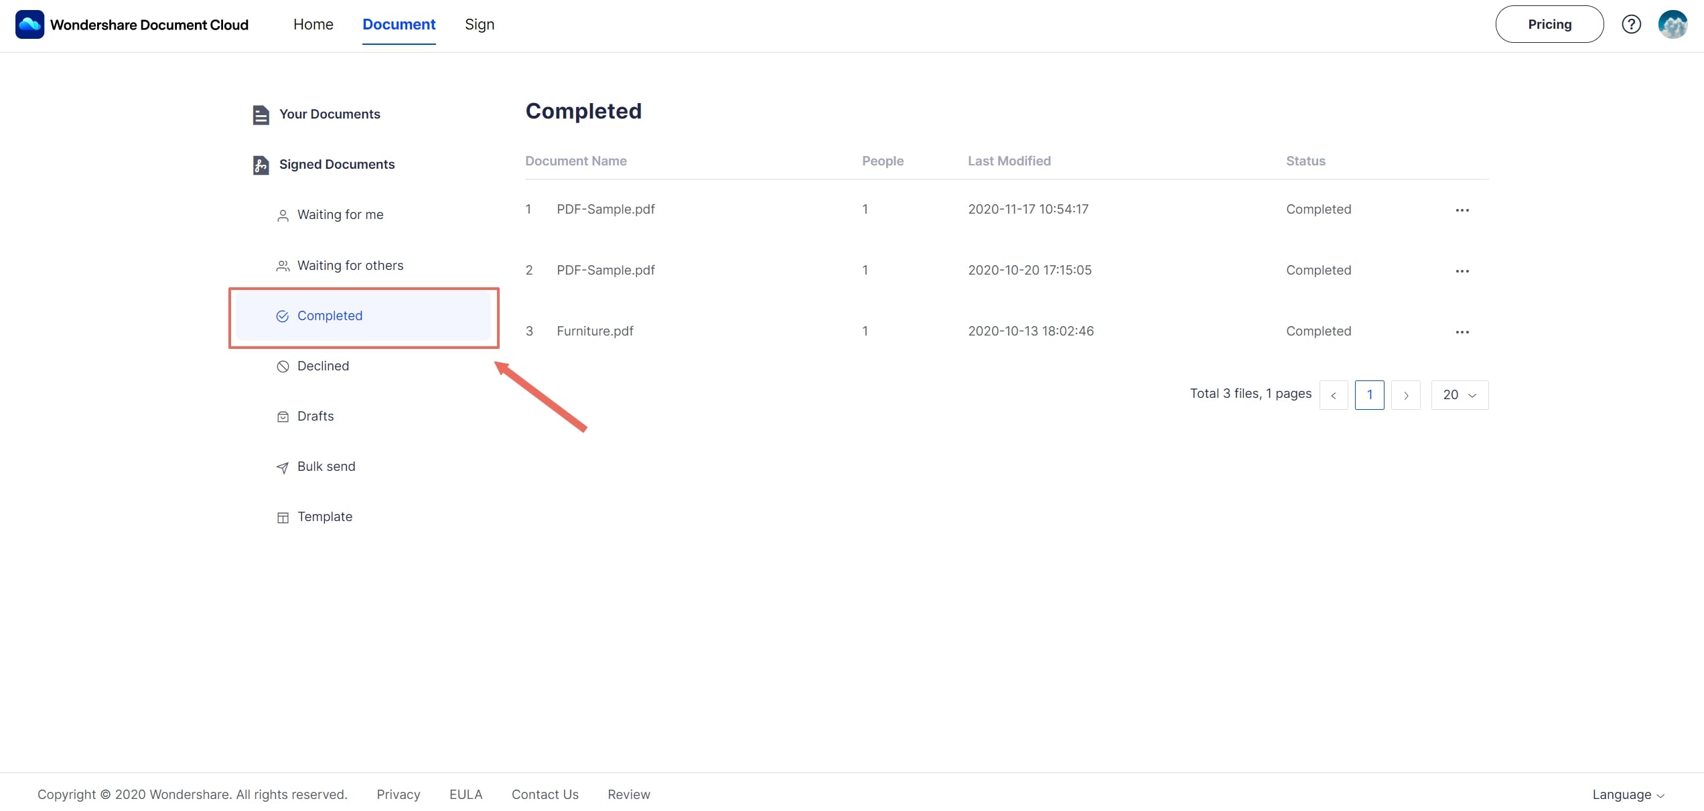This screenshot has height=811, width=1704.
Task: Open the Template section
Action: pos(324,517)
